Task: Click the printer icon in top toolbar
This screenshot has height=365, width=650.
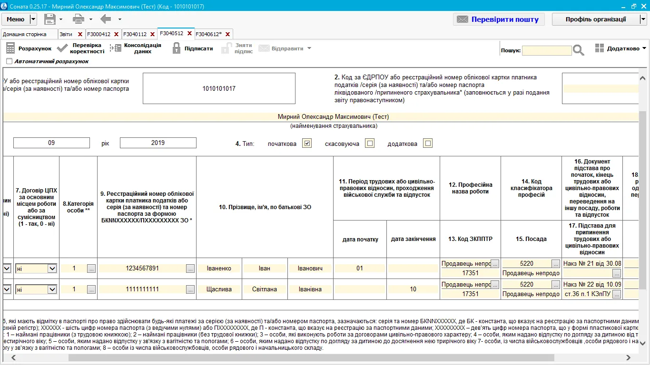Action: (79, 19)
